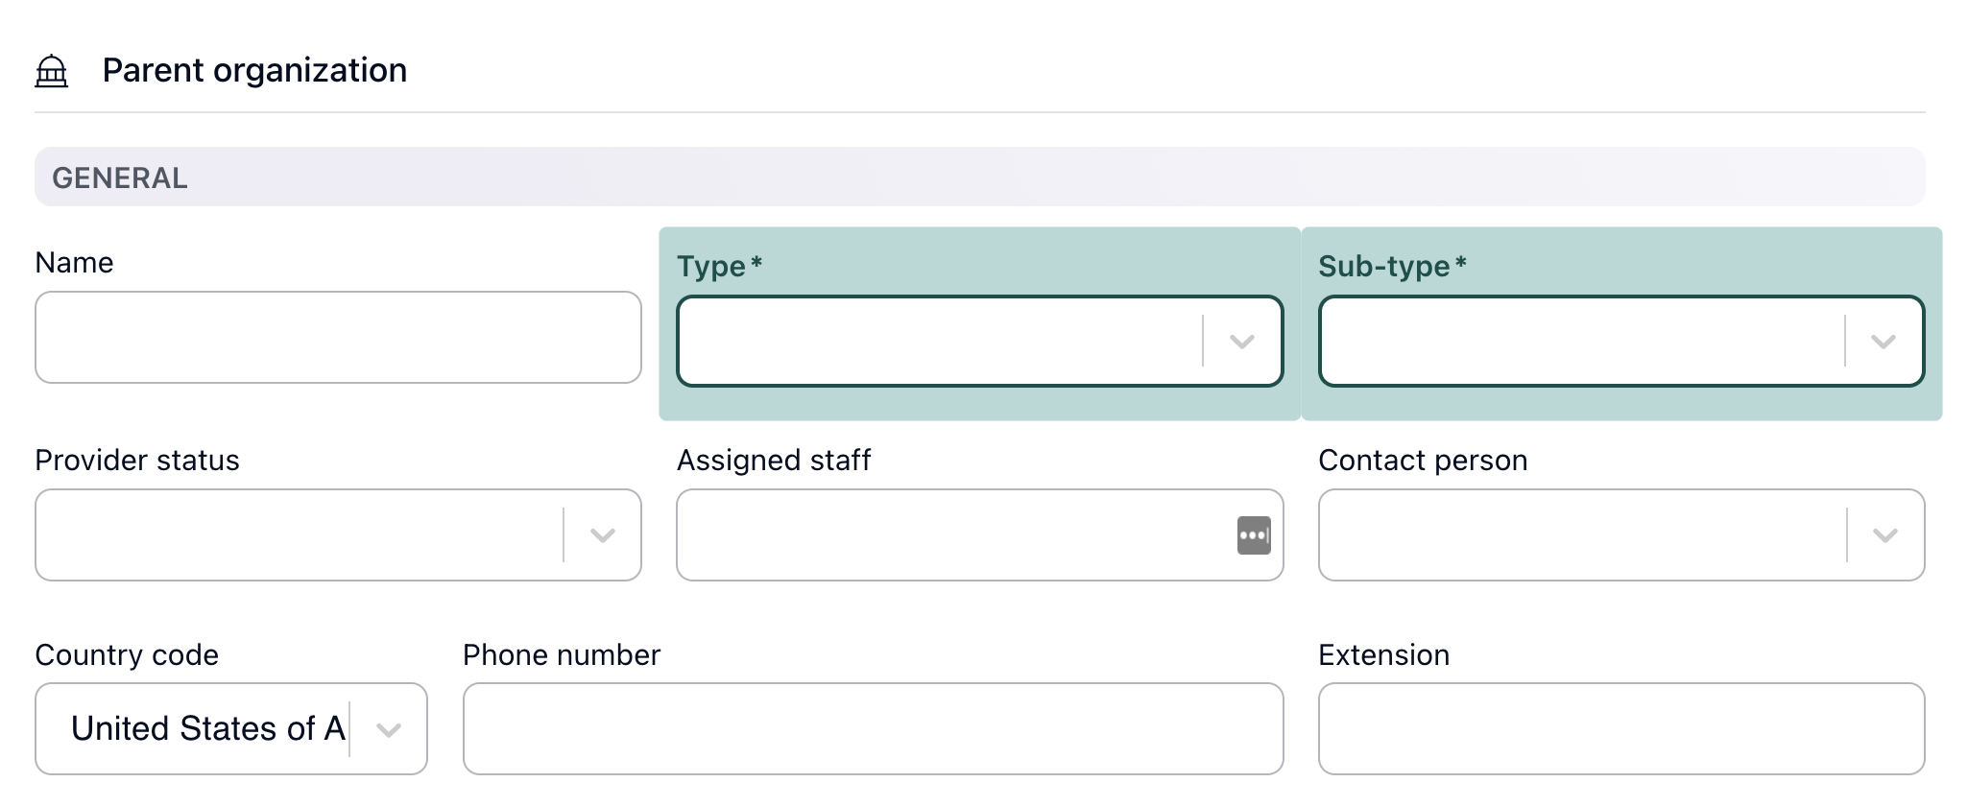Screen dimensions: 1968x806
Task: Click the Contact person label
Action: [1423, 461]
